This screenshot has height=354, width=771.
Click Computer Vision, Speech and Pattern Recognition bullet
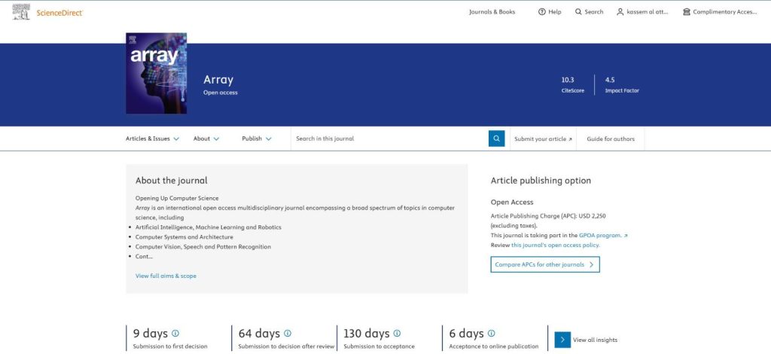[x=203, y=247]
